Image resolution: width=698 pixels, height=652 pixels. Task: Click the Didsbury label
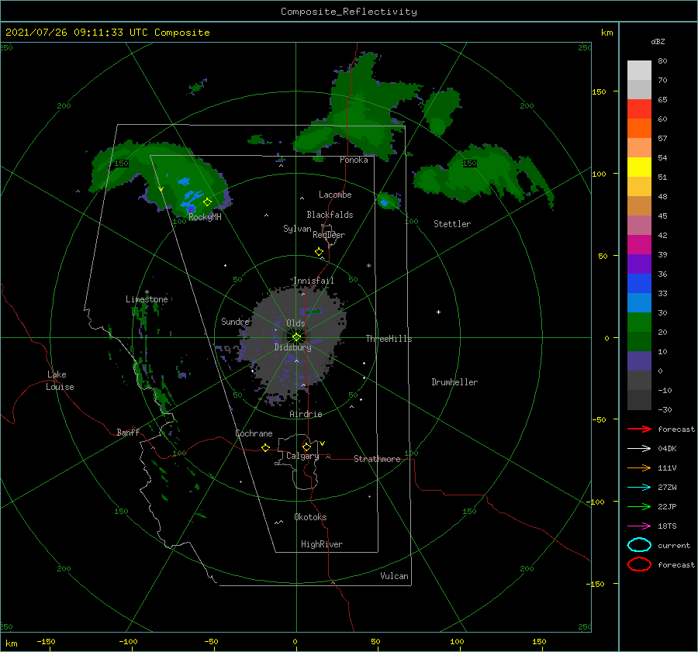(293, 347)
